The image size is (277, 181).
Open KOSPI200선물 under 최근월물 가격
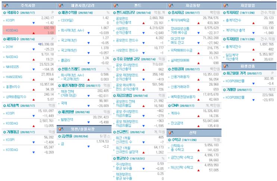235,81
